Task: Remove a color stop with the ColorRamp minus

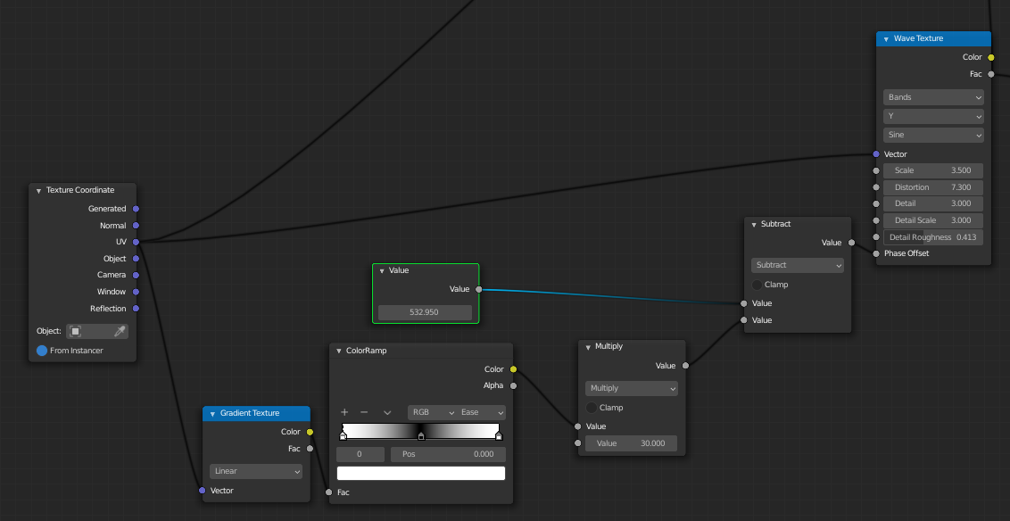Action: (364, 412)
